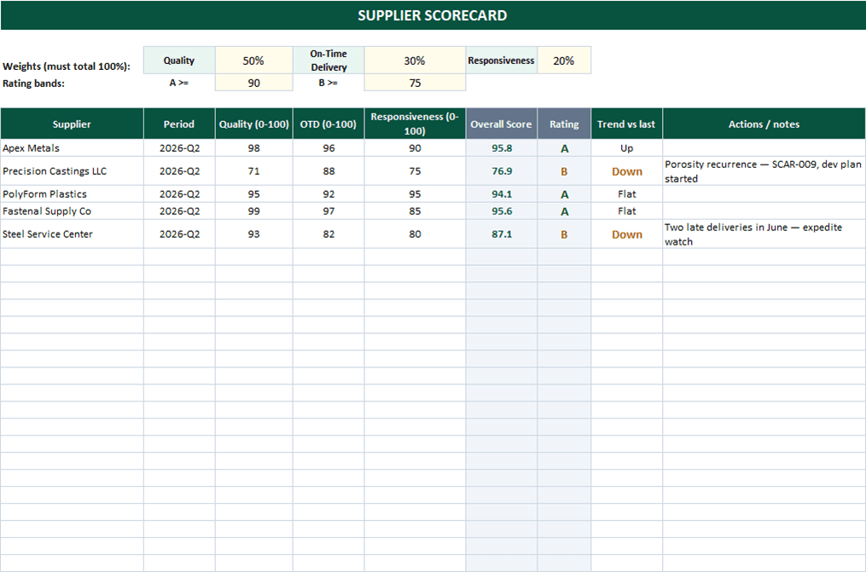Select the Quality weight value 50%
Viewport: 866px width, 572px height.
pos(253,61)
